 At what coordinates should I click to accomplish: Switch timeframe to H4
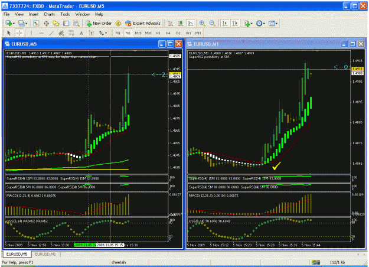click(168, 33)
